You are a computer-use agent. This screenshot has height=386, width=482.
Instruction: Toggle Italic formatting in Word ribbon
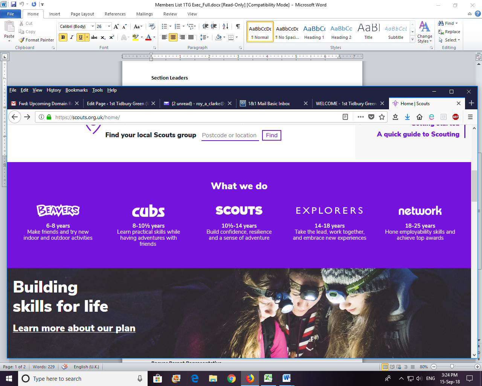(72, 37)
